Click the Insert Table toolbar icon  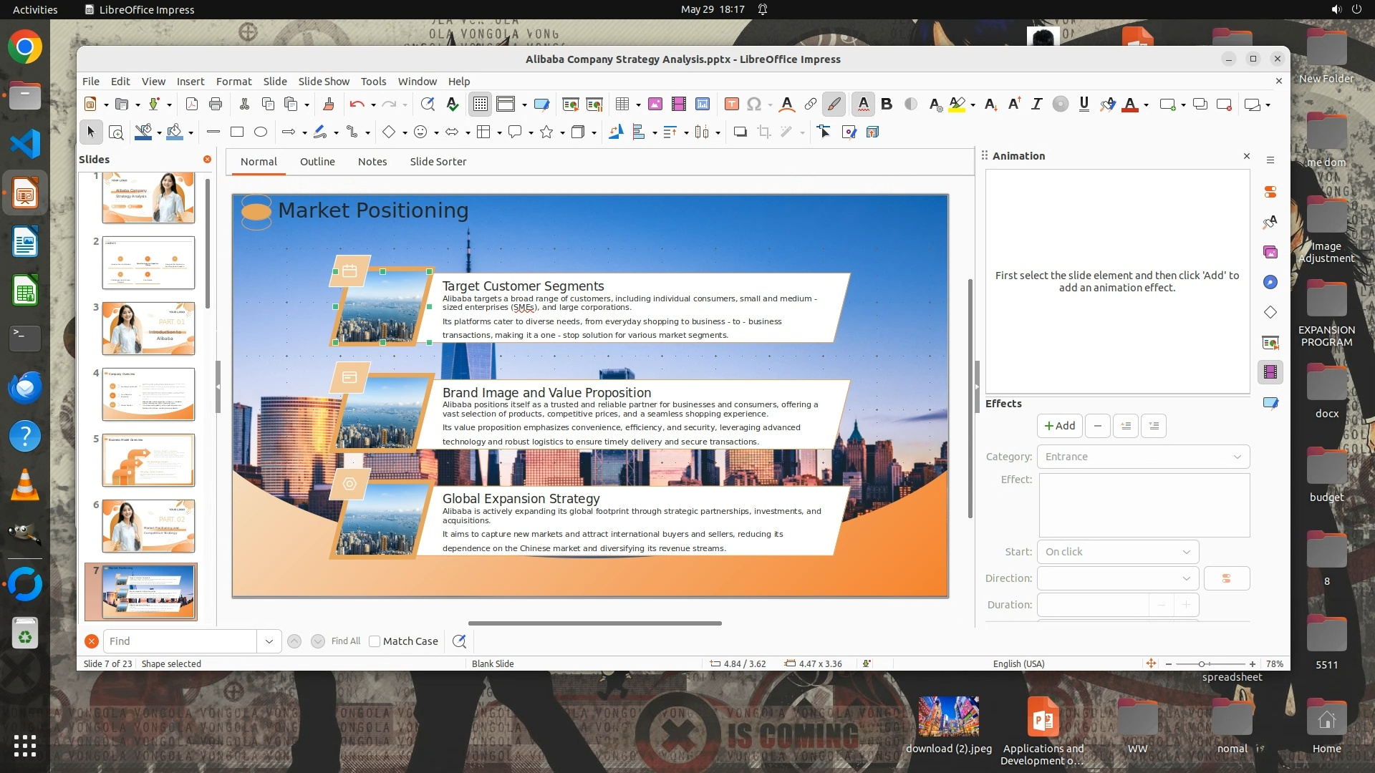click(x=622, y=104)
